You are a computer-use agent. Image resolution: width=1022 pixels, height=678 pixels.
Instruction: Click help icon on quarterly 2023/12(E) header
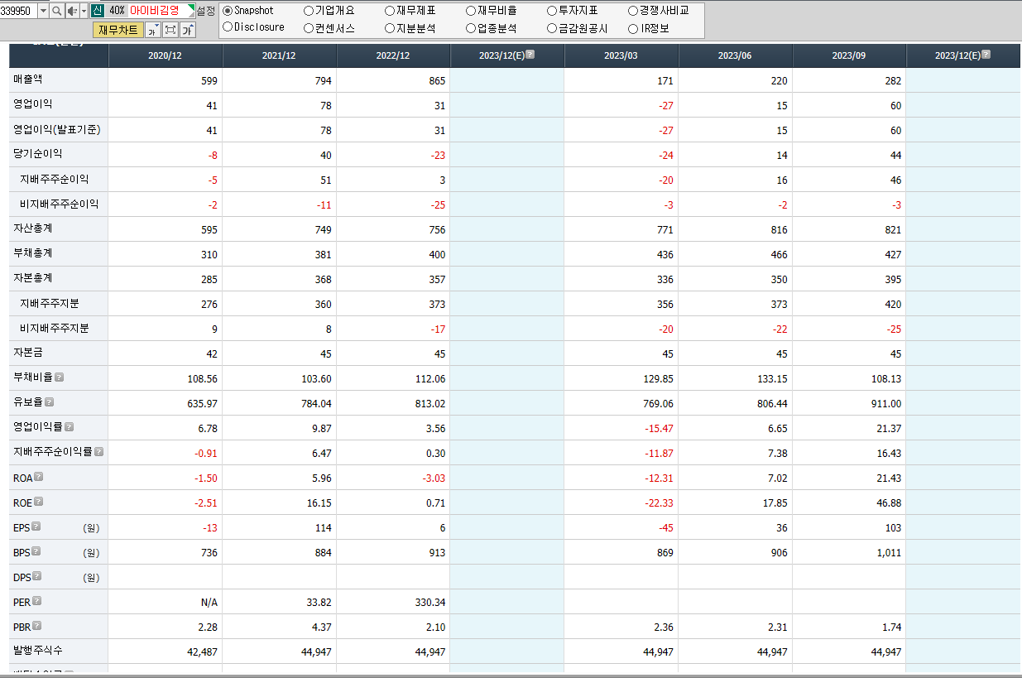(986, 55)
